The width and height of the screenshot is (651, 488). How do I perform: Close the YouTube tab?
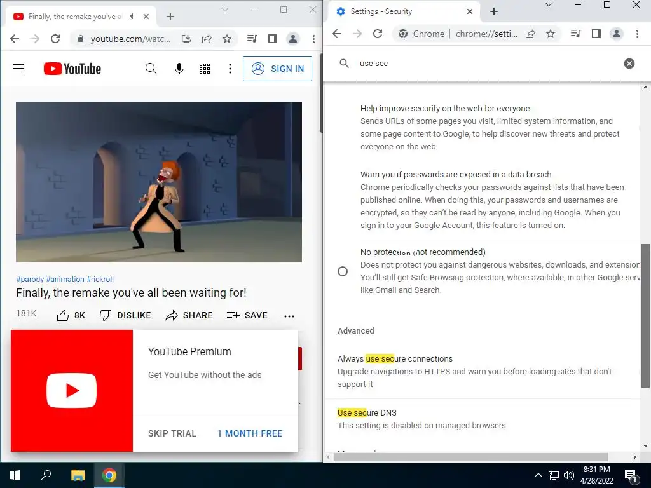(x=146, y=17)
